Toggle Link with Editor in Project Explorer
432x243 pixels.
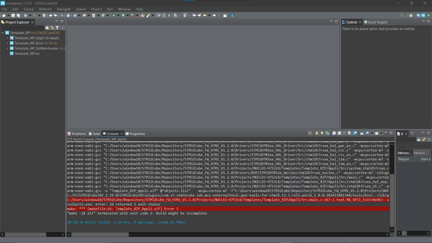(52, 28)
